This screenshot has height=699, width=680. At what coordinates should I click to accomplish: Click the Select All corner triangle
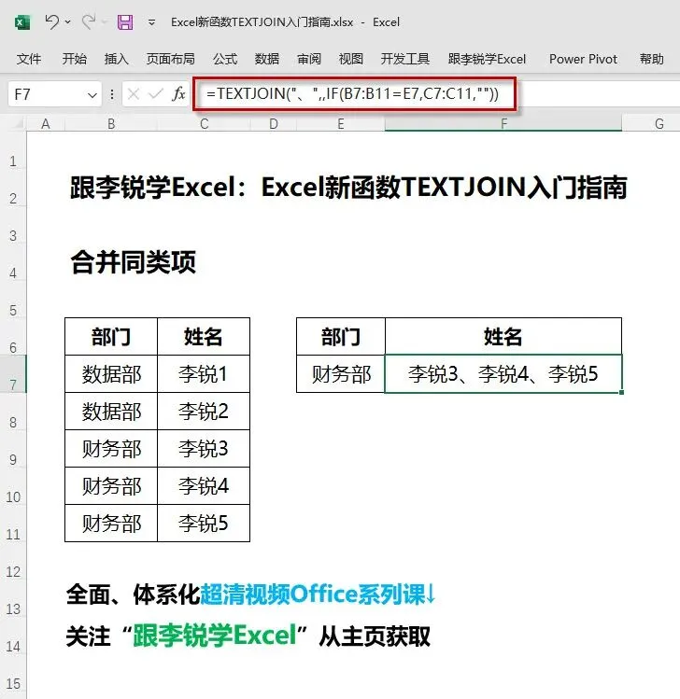[x=17, y=123]
